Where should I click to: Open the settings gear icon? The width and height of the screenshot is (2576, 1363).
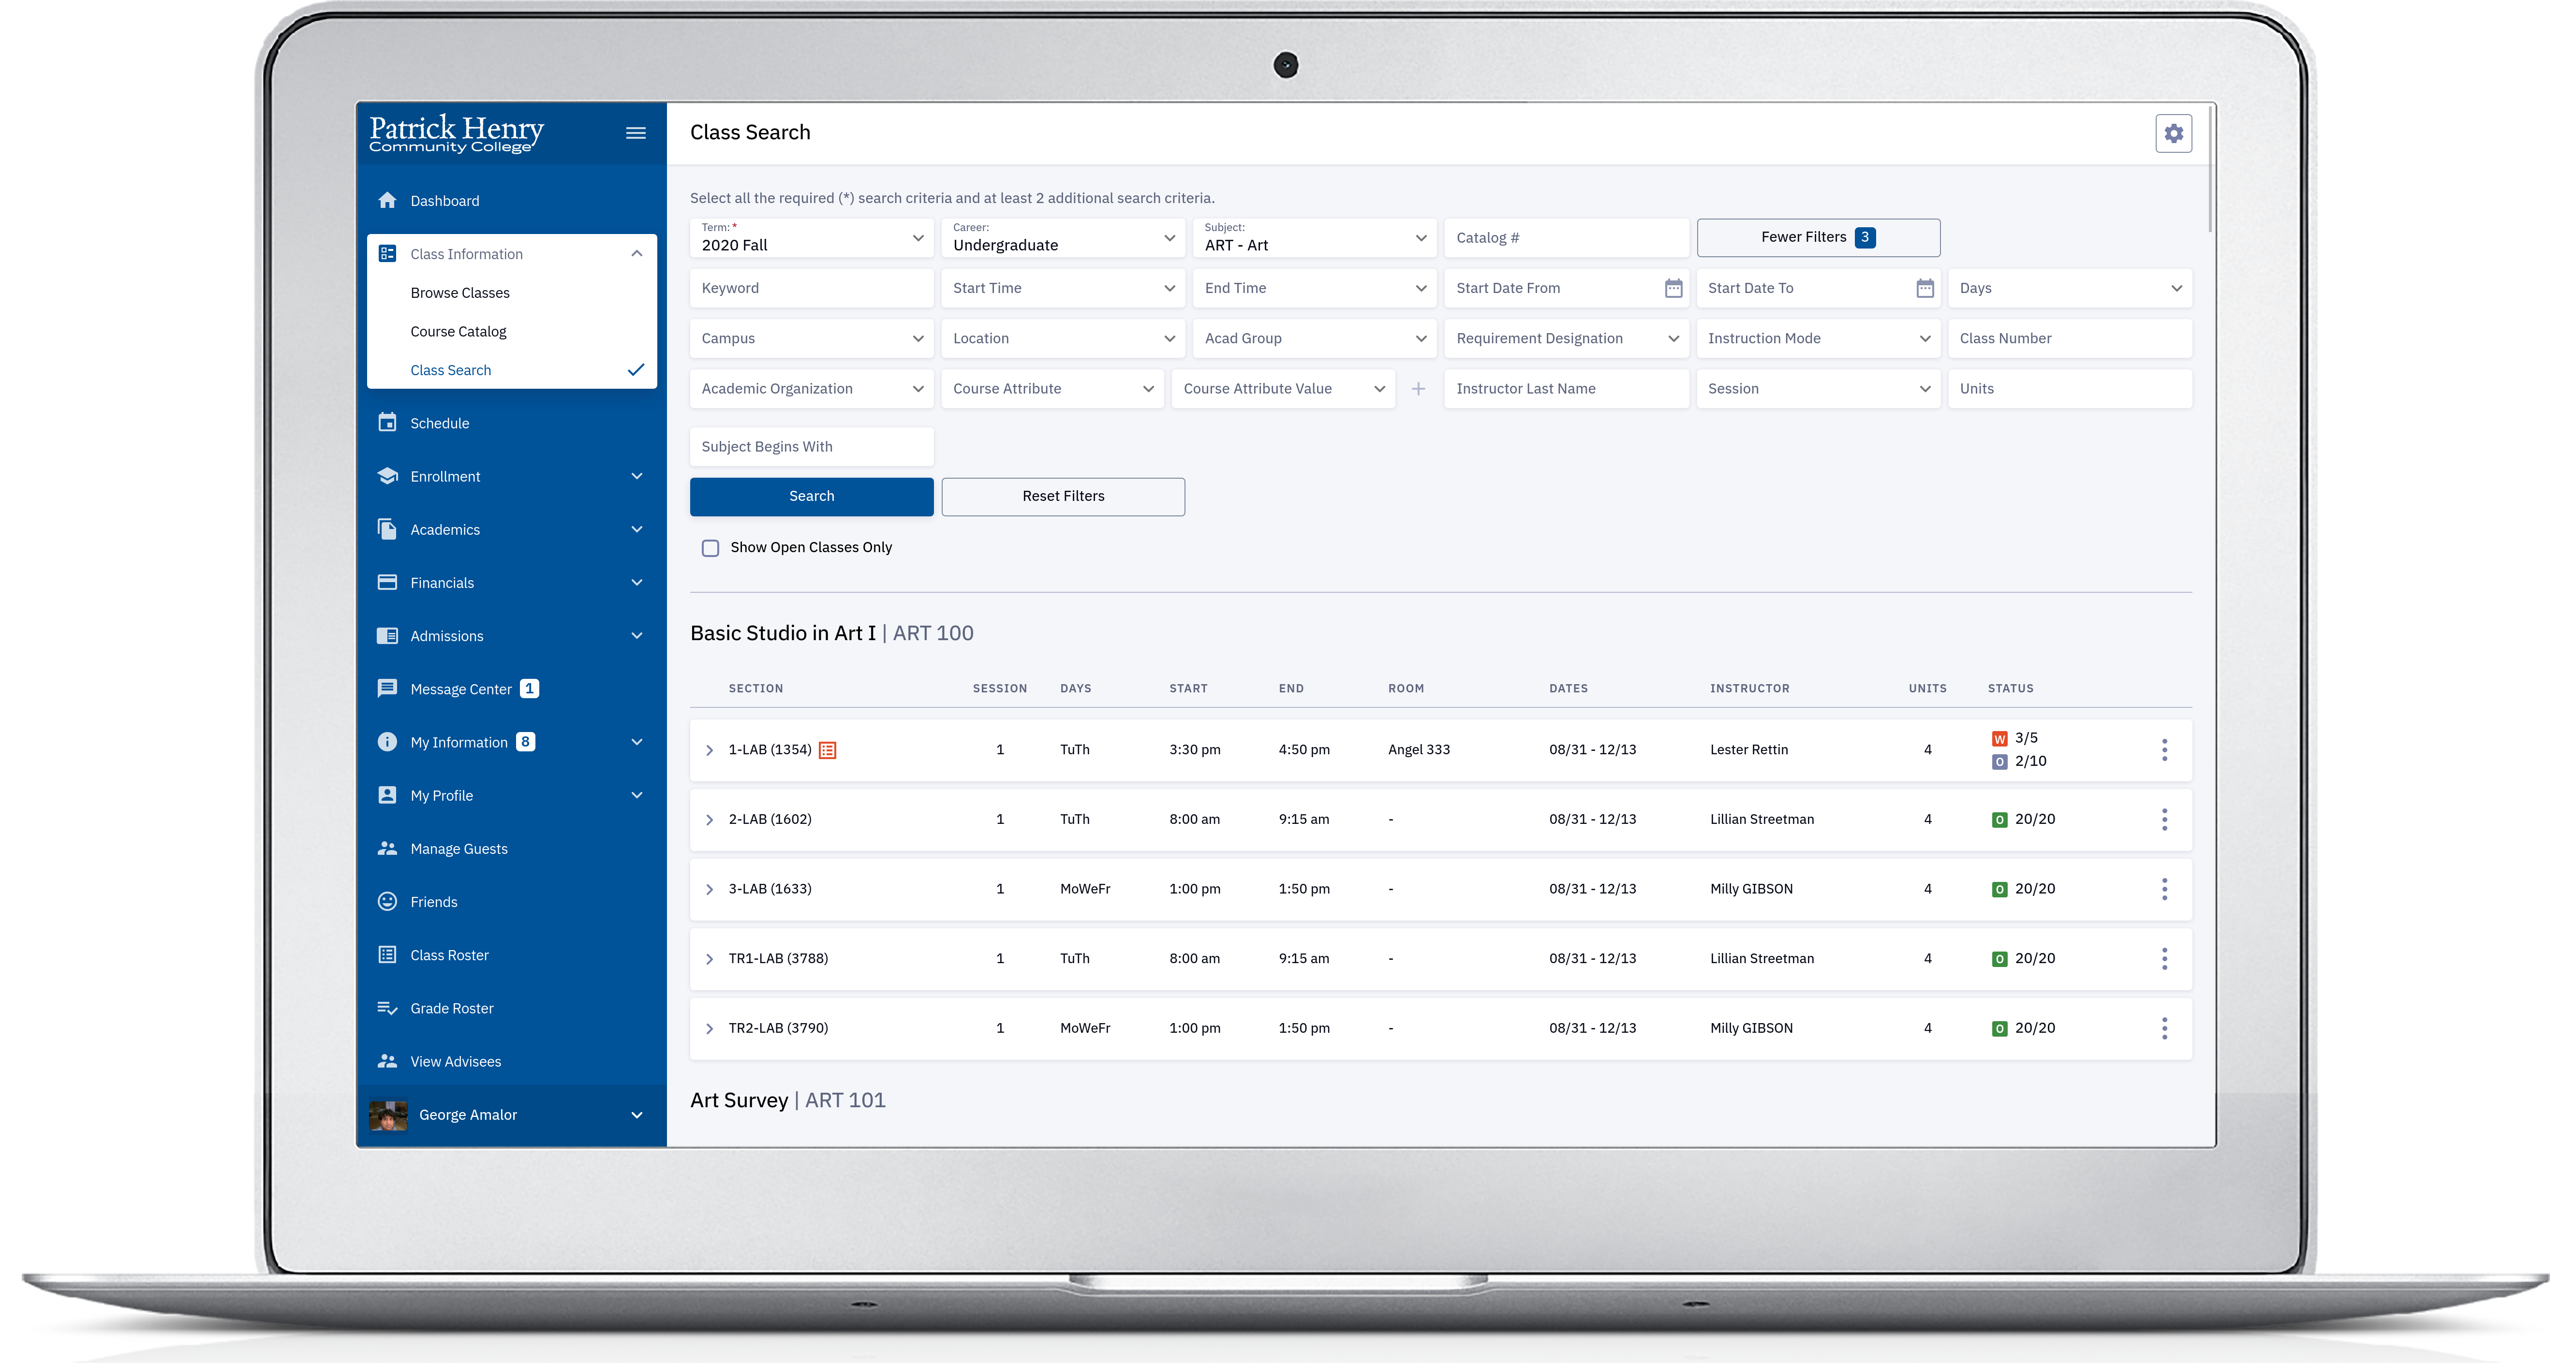(2173, 133)
